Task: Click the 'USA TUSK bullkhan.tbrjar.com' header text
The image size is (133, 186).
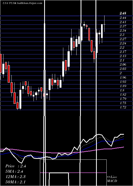Action: (x=22, y=3)
